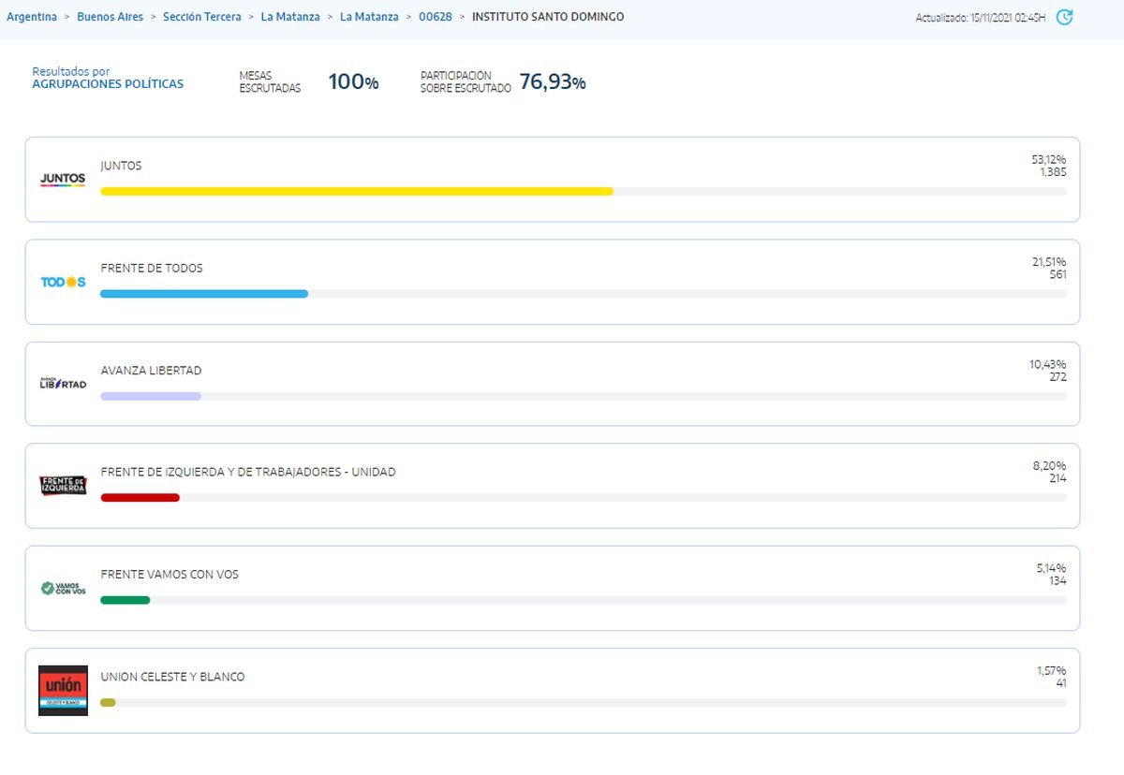This screenshot has width=1124, height=775.
Task: Click the red Frente de Izquierda bar
Action: [x=140, y=498]
